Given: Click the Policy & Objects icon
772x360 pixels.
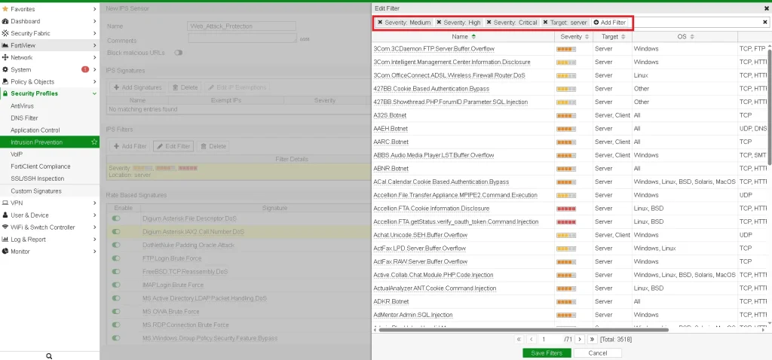Looking at the screenshot, I should pos(5,81).
